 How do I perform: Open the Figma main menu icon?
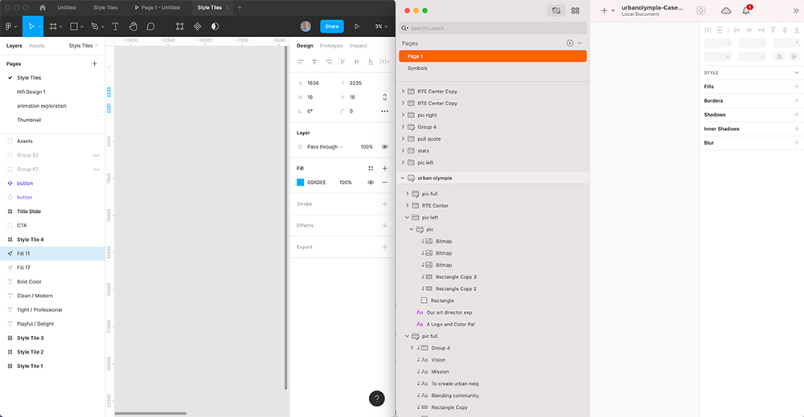[x=10, y=27]
